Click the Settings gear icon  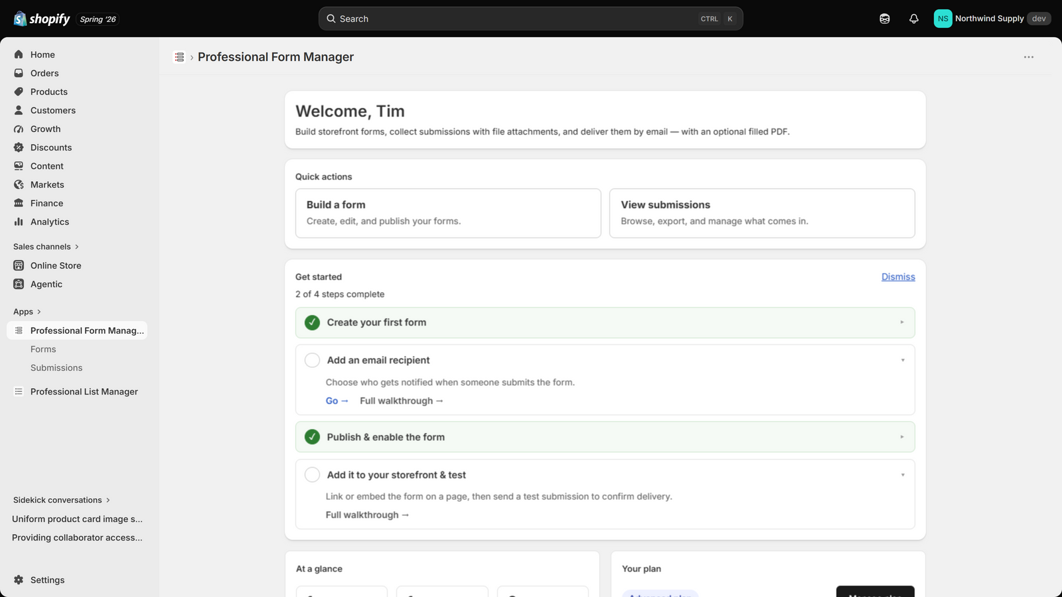[19, 580]
